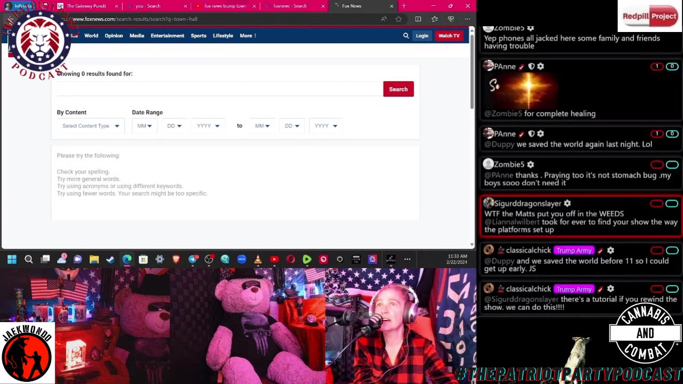The image size is (683, 384).
Task: Launch Steam from the taskbar
Action: 110,259
